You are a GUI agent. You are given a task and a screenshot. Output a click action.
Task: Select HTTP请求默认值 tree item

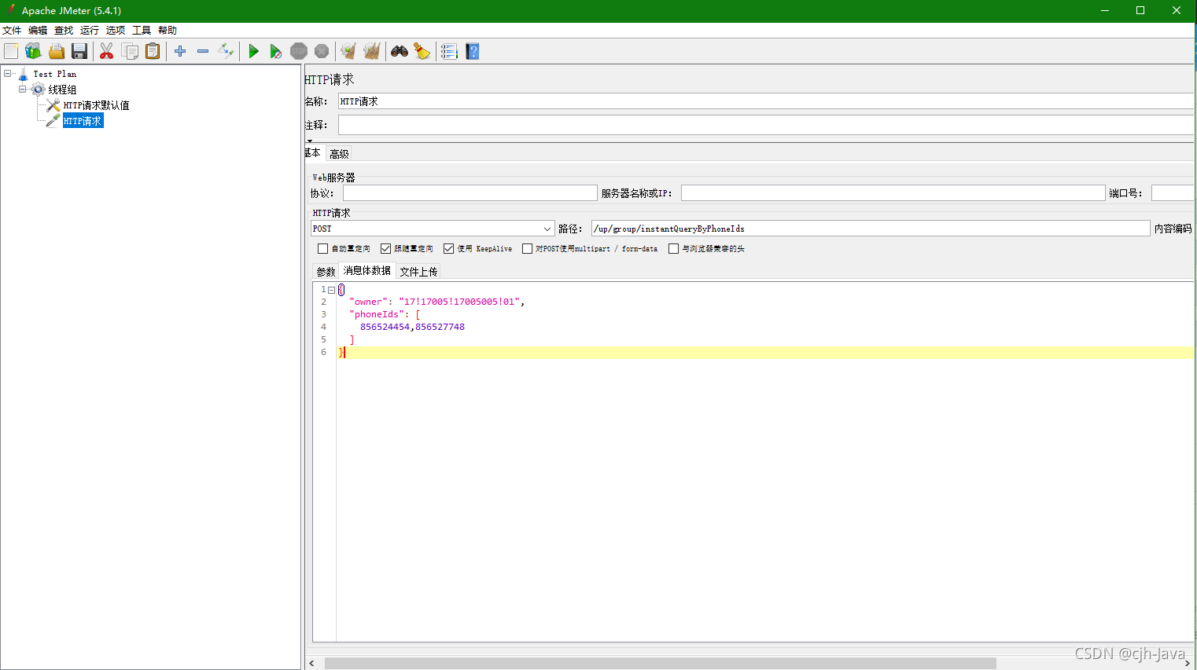coord(96,105)
